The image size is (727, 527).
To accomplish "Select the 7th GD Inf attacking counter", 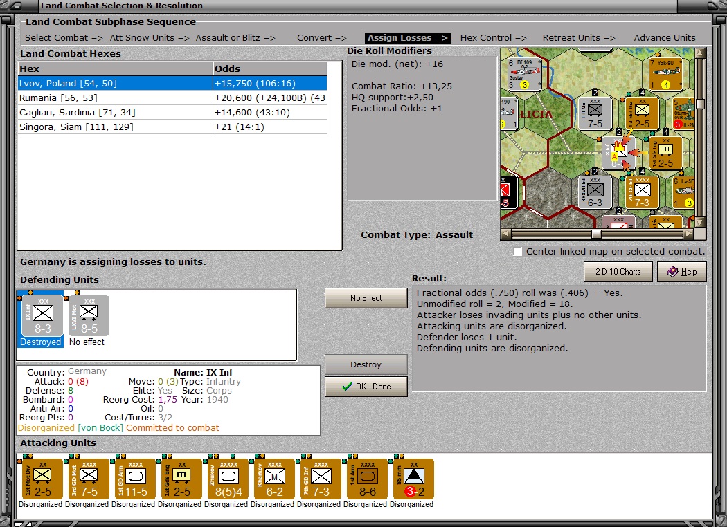I will coord(321,479).
